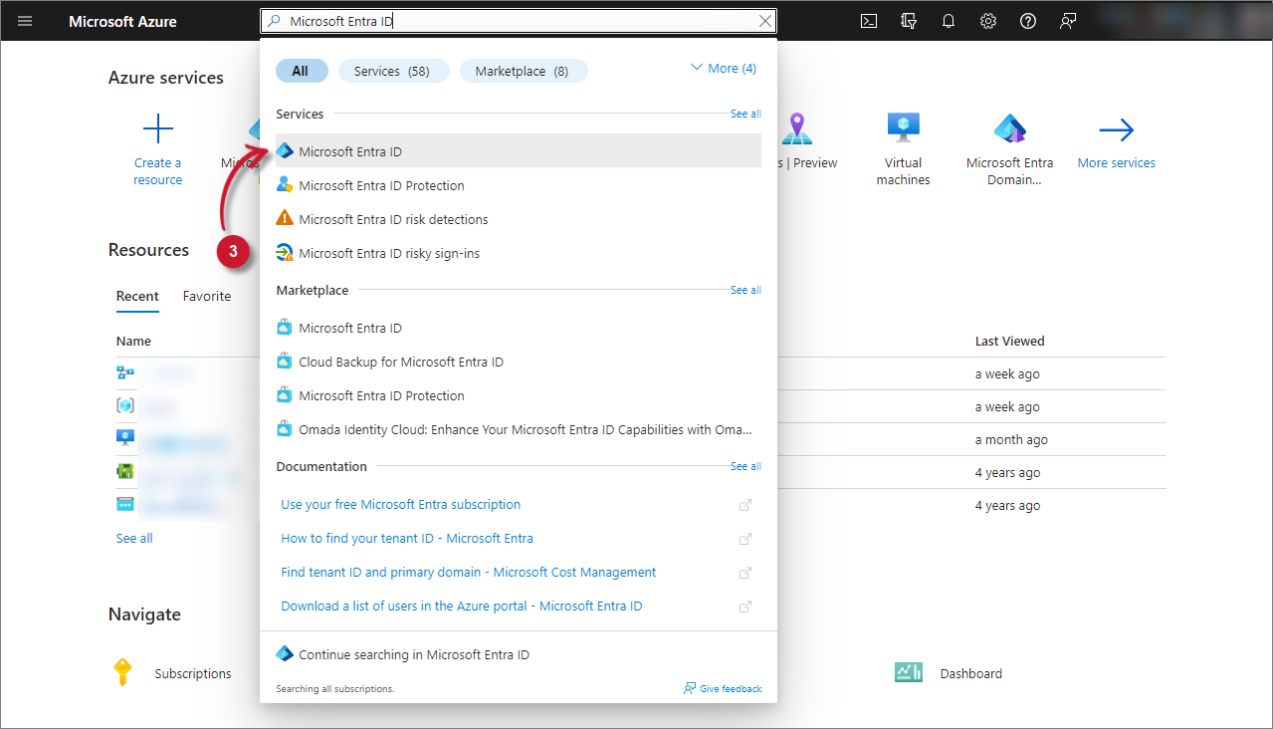Expand the More (4) filter dropdown
1273x729 pixels.
(x=723, y=68)
